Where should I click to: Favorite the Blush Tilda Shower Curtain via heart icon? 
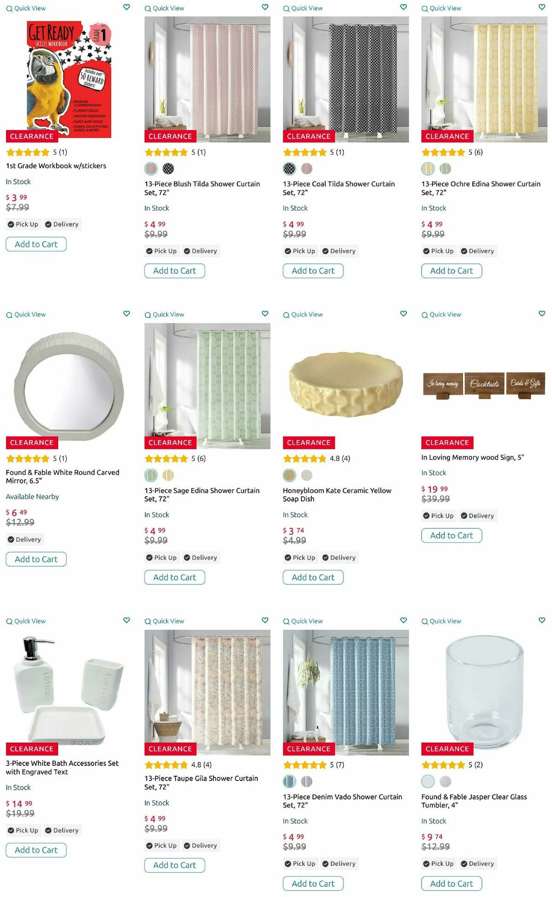[x=265, y=7]
